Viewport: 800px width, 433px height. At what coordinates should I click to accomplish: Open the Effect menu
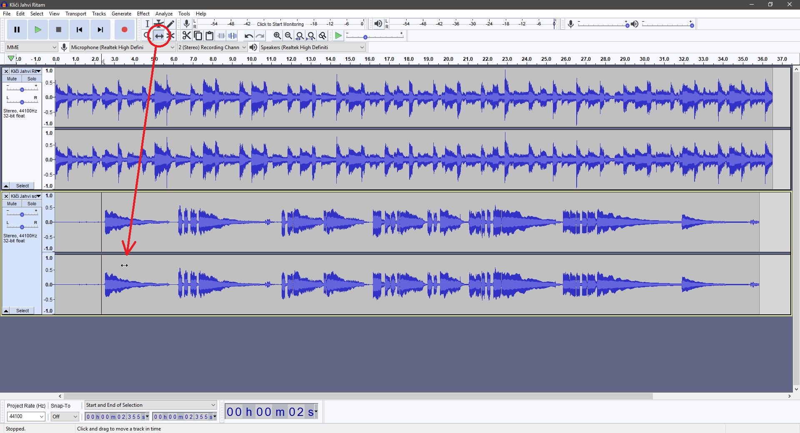pyautogui.click(x=143, y=13)
